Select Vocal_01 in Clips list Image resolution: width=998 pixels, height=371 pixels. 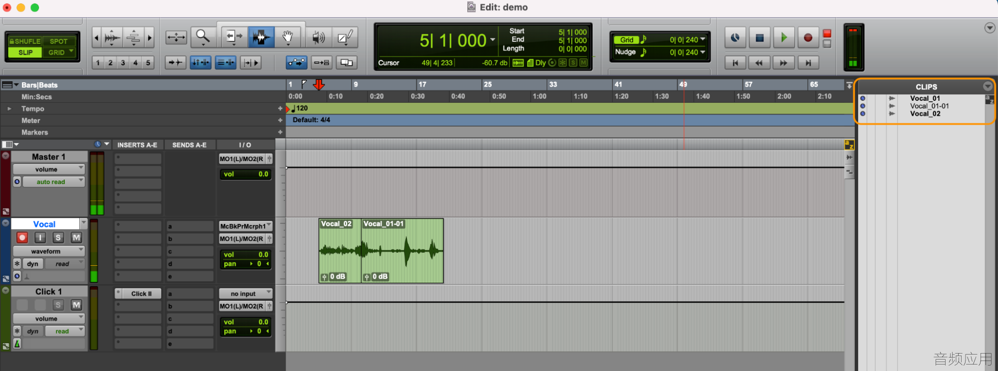pyautogui.click(x=925, y=98)
